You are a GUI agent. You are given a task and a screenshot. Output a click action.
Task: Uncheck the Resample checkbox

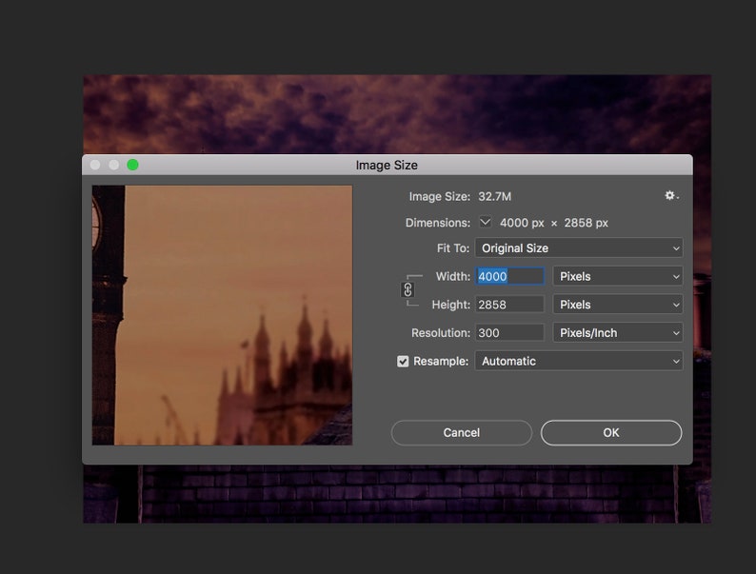403,362
